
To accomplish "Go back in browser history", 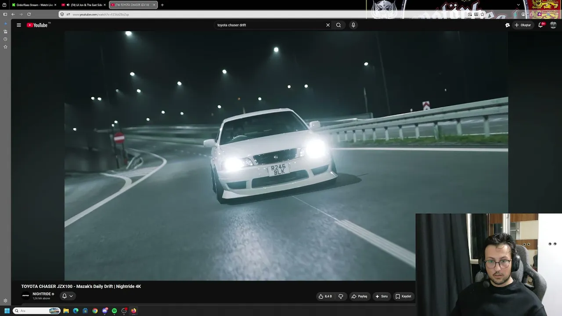I will click(13, 14).
